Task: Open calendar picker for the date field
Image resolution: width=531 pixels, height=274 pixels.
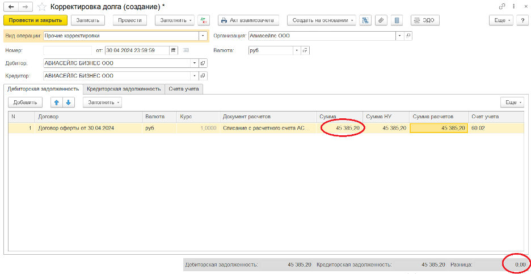Action: [x=173, y=50]
